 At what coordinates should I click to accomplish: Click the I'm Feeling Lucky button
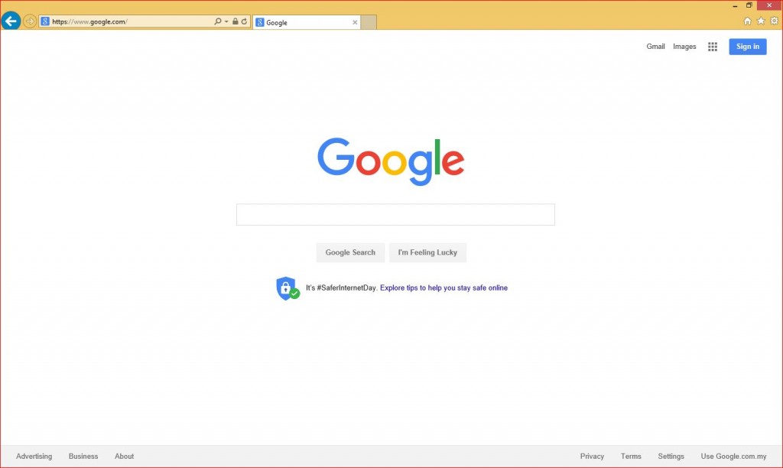(x=427, y=252)
